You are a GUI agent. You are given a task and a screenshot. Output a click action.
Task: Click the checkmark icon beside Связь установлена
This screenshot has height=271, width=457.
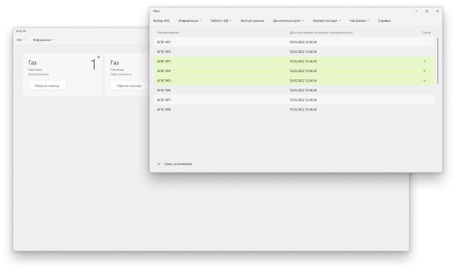[x=159, y=164]
